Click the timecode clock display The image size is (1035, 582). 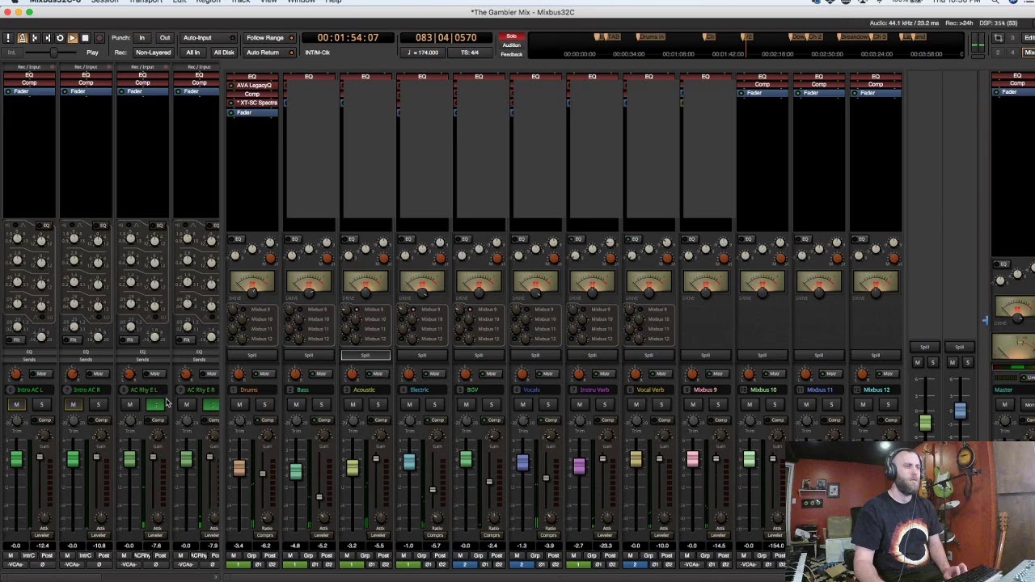pos(348,38)
